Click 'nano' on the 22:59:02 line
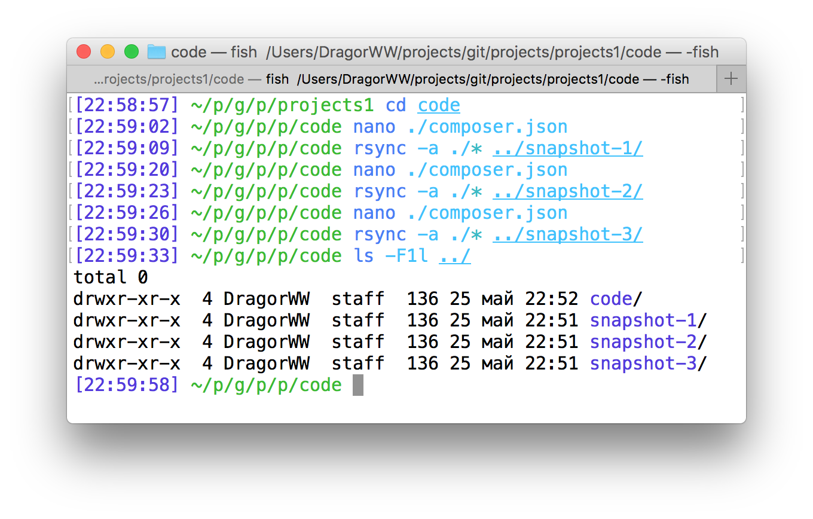Screen dimensions: 813x519 [x=374, y=127]
